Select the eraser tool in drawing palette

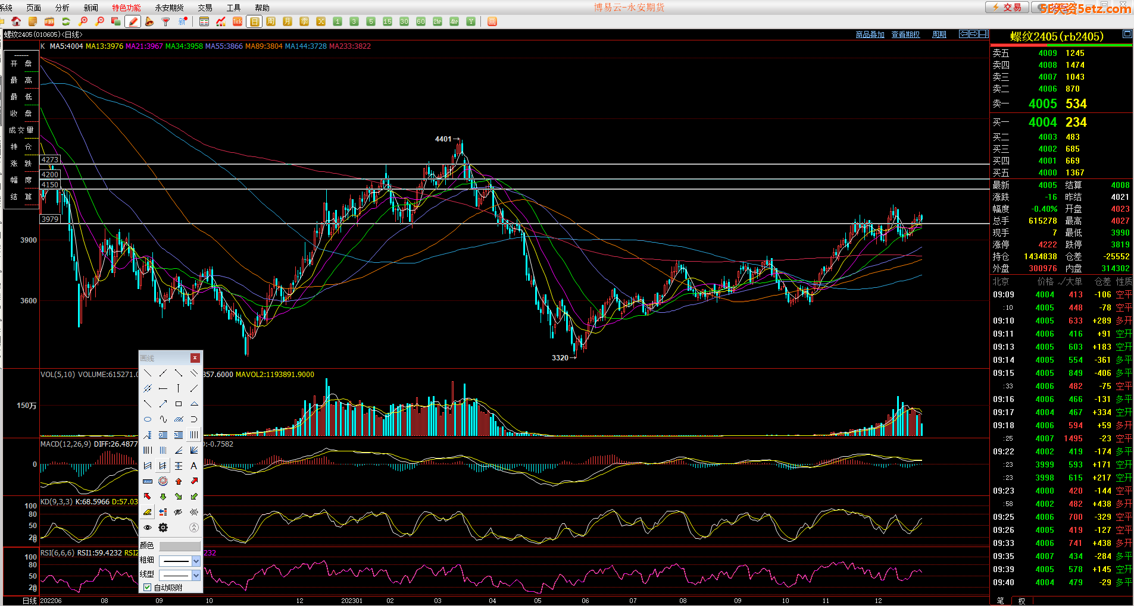point(147,512)
